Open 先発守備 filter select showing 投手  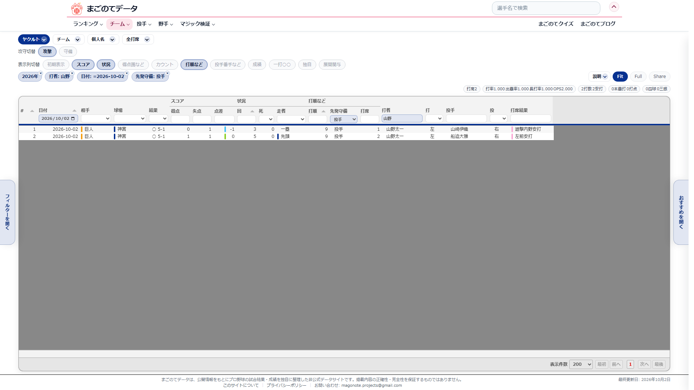coord(344,119)
